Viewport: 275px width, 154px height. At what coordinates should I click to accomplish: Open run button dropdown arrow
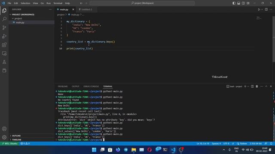(x=262, y=9)
